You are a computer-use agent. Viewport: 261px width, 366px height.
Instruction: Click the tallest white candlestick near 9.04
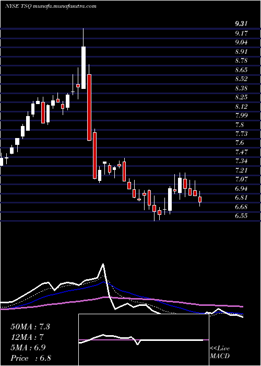point(84,67)
